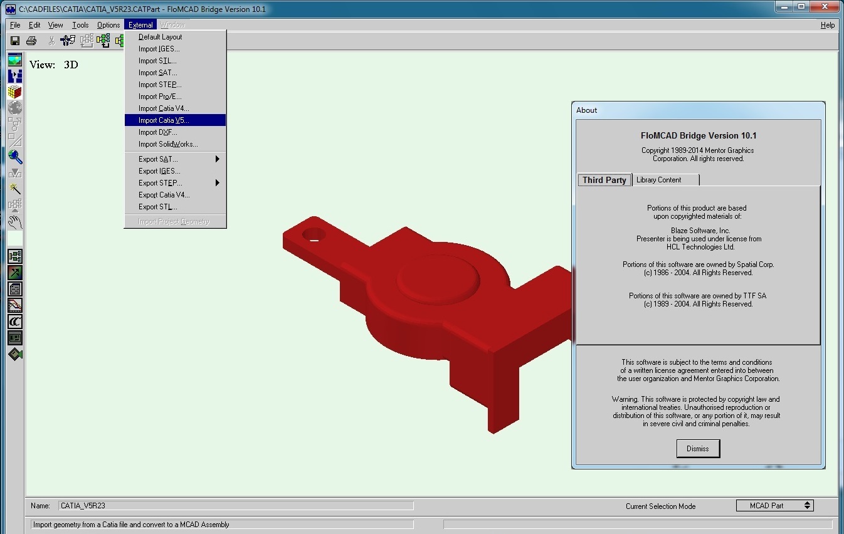Click the grayed Cut scissors icon
This screenshot has height=534, width=844.
click(51, 41)
